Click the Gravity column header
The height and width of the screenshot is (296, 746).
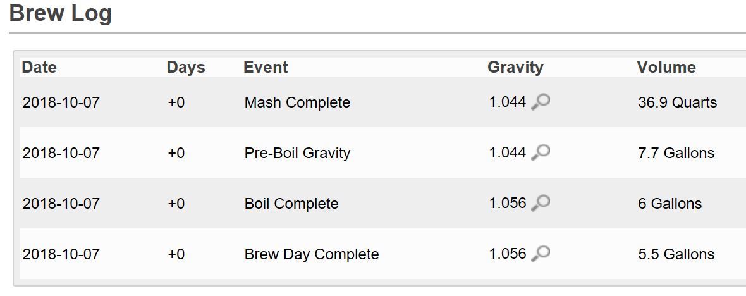click(515, 67)
